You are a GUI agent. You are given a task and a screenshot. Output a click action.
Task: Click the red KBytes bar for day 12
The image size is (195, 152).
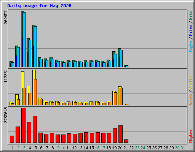tap(75, 138)
